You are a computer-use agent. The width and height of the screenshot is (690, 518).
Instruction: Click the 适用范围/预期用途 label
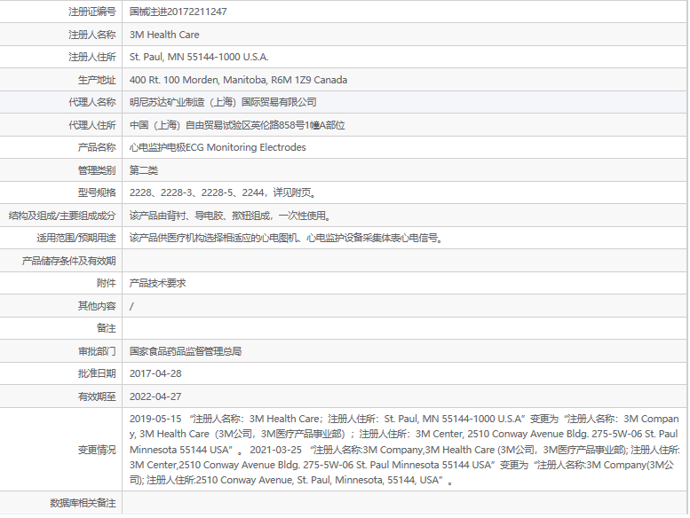tap(76, 238)
